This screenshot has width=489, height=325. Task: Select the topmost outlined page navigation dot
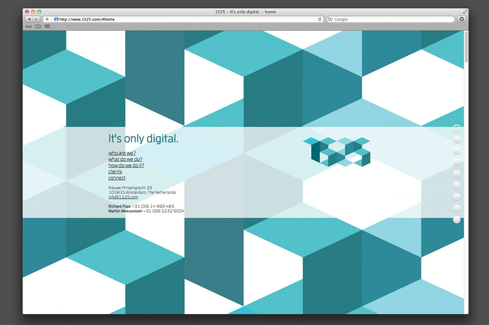click(457, 129)
